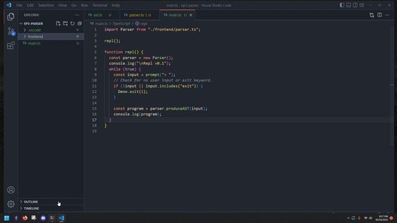Open the Discord taskbar icon
The height and width of the screenshot is (223, 397).
coord(43,218)
